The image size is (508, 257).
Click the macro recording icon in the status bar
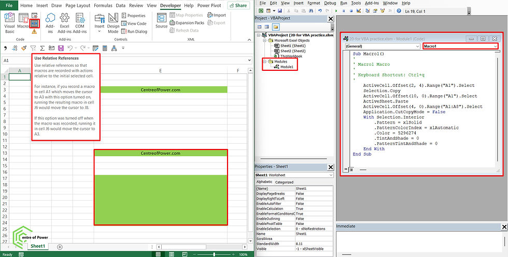[21, 254]
